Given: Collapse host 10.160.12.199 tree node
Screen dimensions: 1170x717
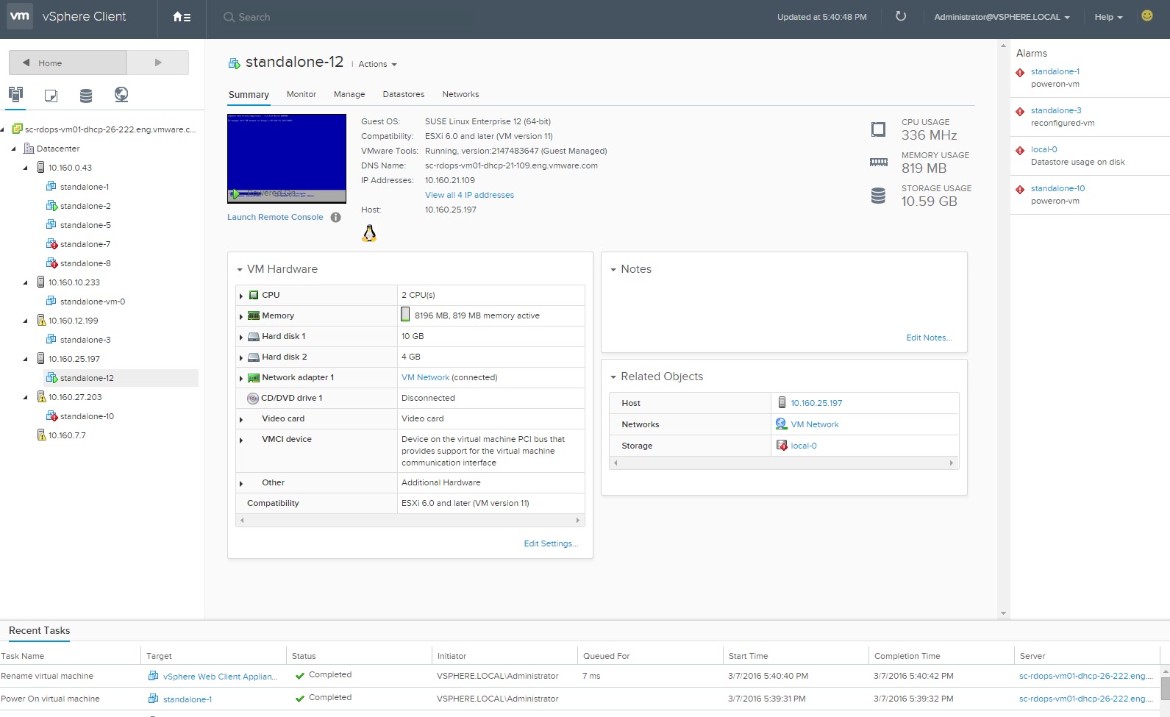Looking at the screenshot, I should tap(25, 321).
